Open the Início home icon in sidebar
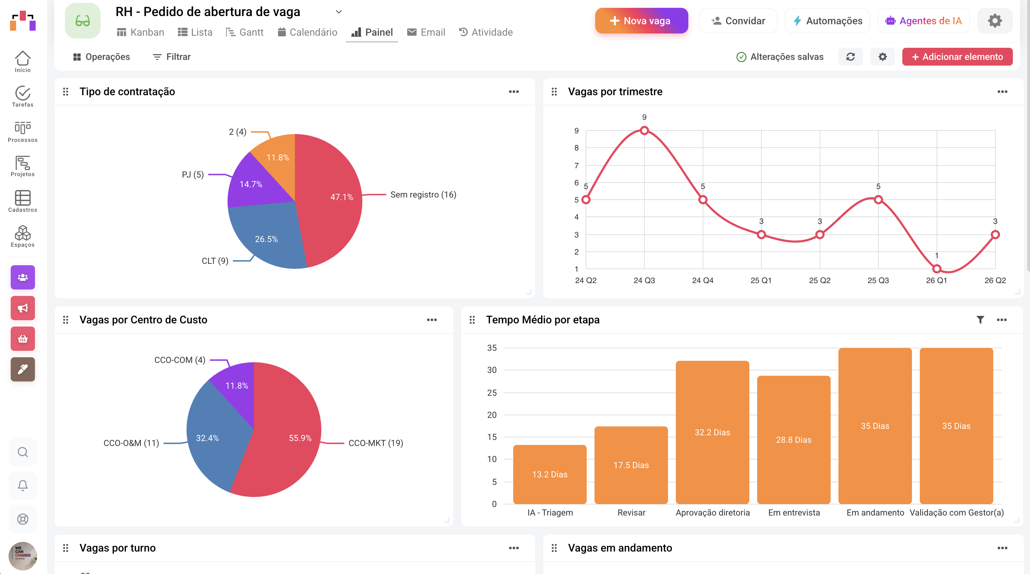 pos(22,62)
